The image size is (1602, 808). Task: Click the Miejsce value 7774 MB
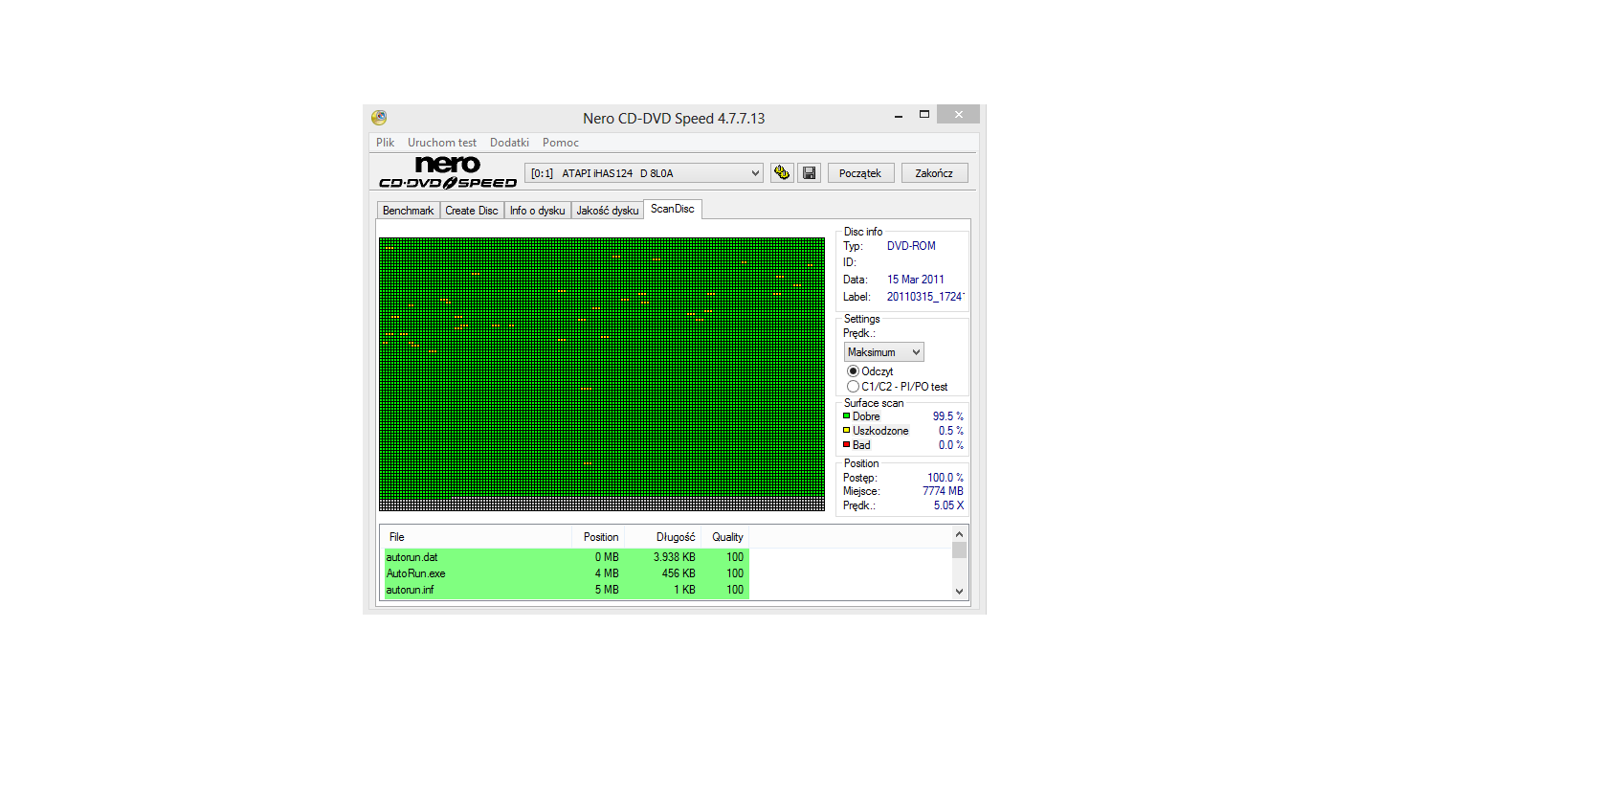tap(943, 491)
